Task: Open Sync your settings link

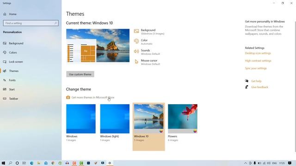Action: tap(256, 68)
